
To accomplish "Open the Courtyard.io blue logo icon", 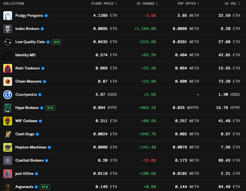I will click(x=8, y=94).
